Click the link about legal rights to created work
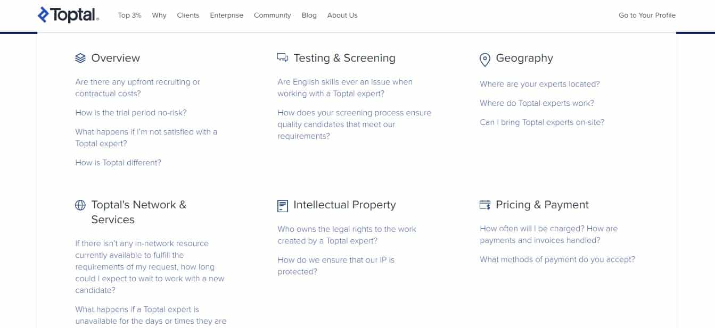This screenshot has height=328, width=715. click(347, 234)
